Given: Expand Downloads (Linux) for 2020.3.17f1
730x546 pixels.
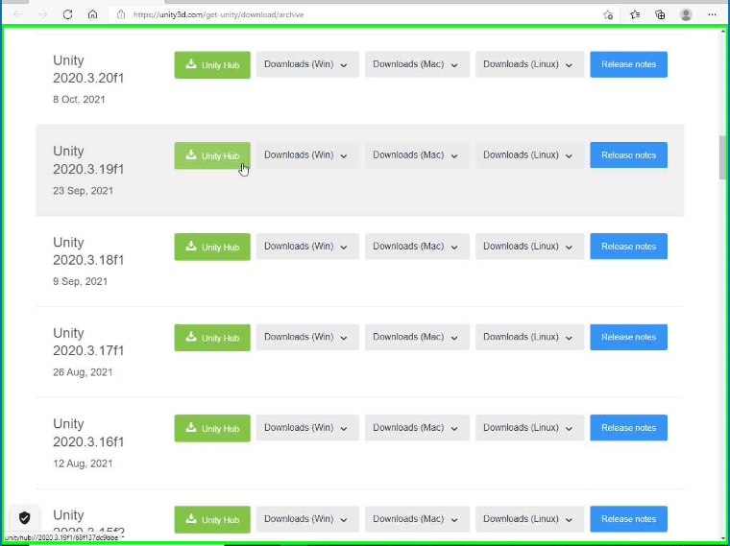Looking at the screenshot, I should click(x=529, y=337).
